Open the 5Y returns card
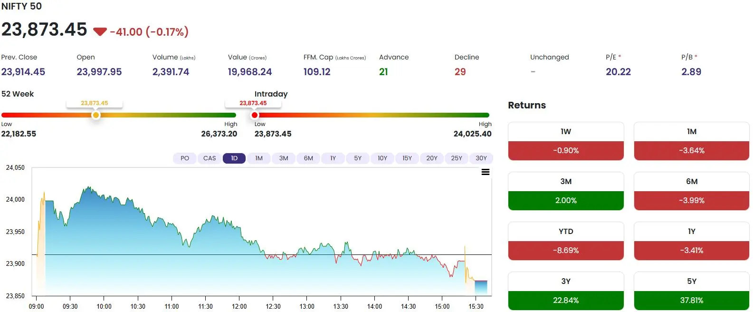The image size is (753, 312). [x=692, y=291]
